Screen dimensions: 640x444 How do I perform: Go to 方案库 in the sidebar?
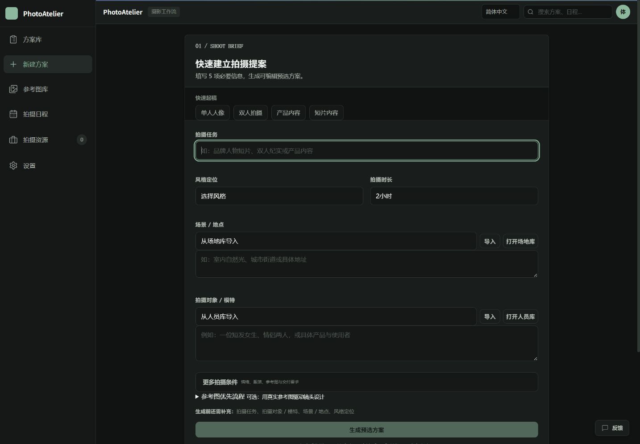click(x=48, y=40)
